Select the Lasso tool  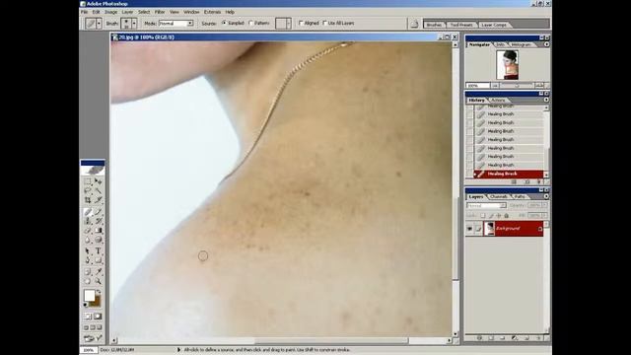point(88,190)
